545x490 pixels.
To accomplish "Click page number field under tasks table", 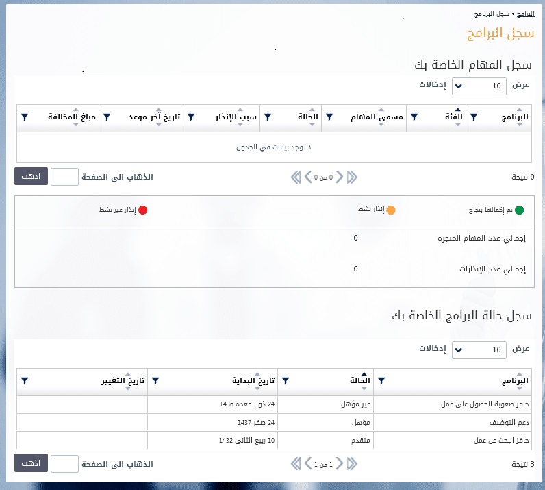I will coord(64,177).
